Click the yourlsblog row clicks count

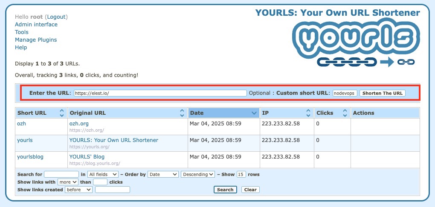tap(318, 157)
